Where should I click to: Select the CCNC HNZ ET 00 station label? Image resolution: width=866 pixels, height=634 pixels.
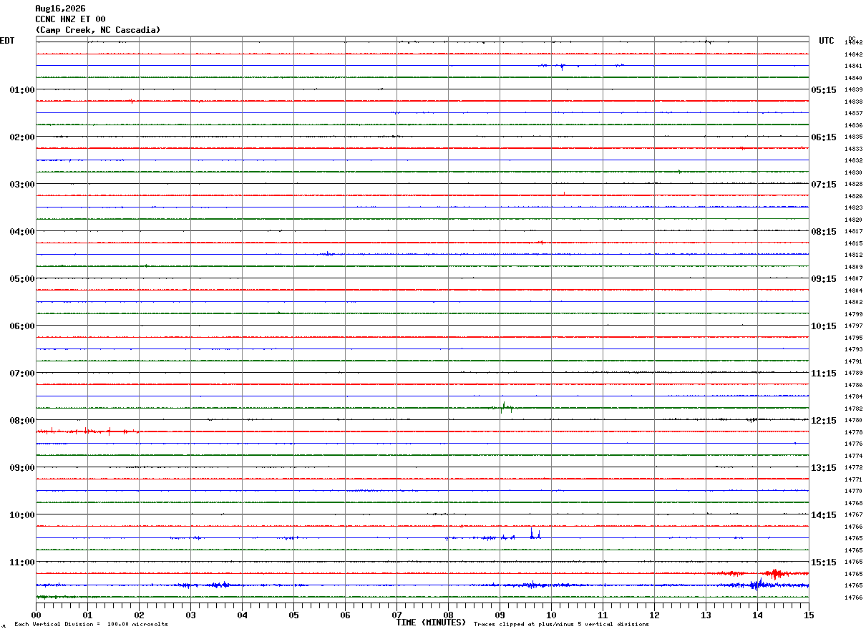coord(70,19)
